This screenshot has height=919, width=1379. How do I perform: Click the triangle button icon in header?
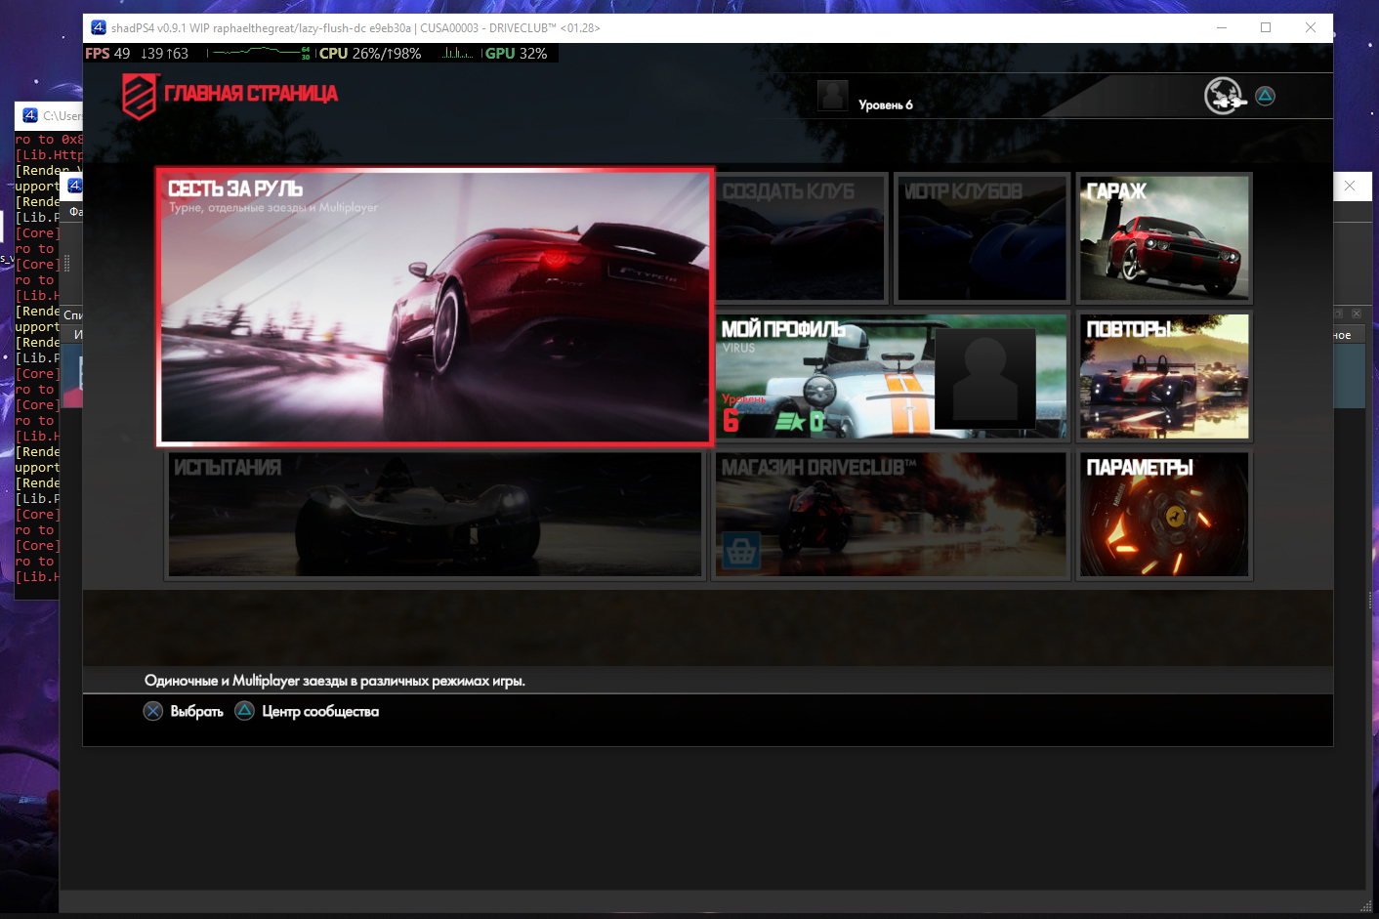[1265, 96]
